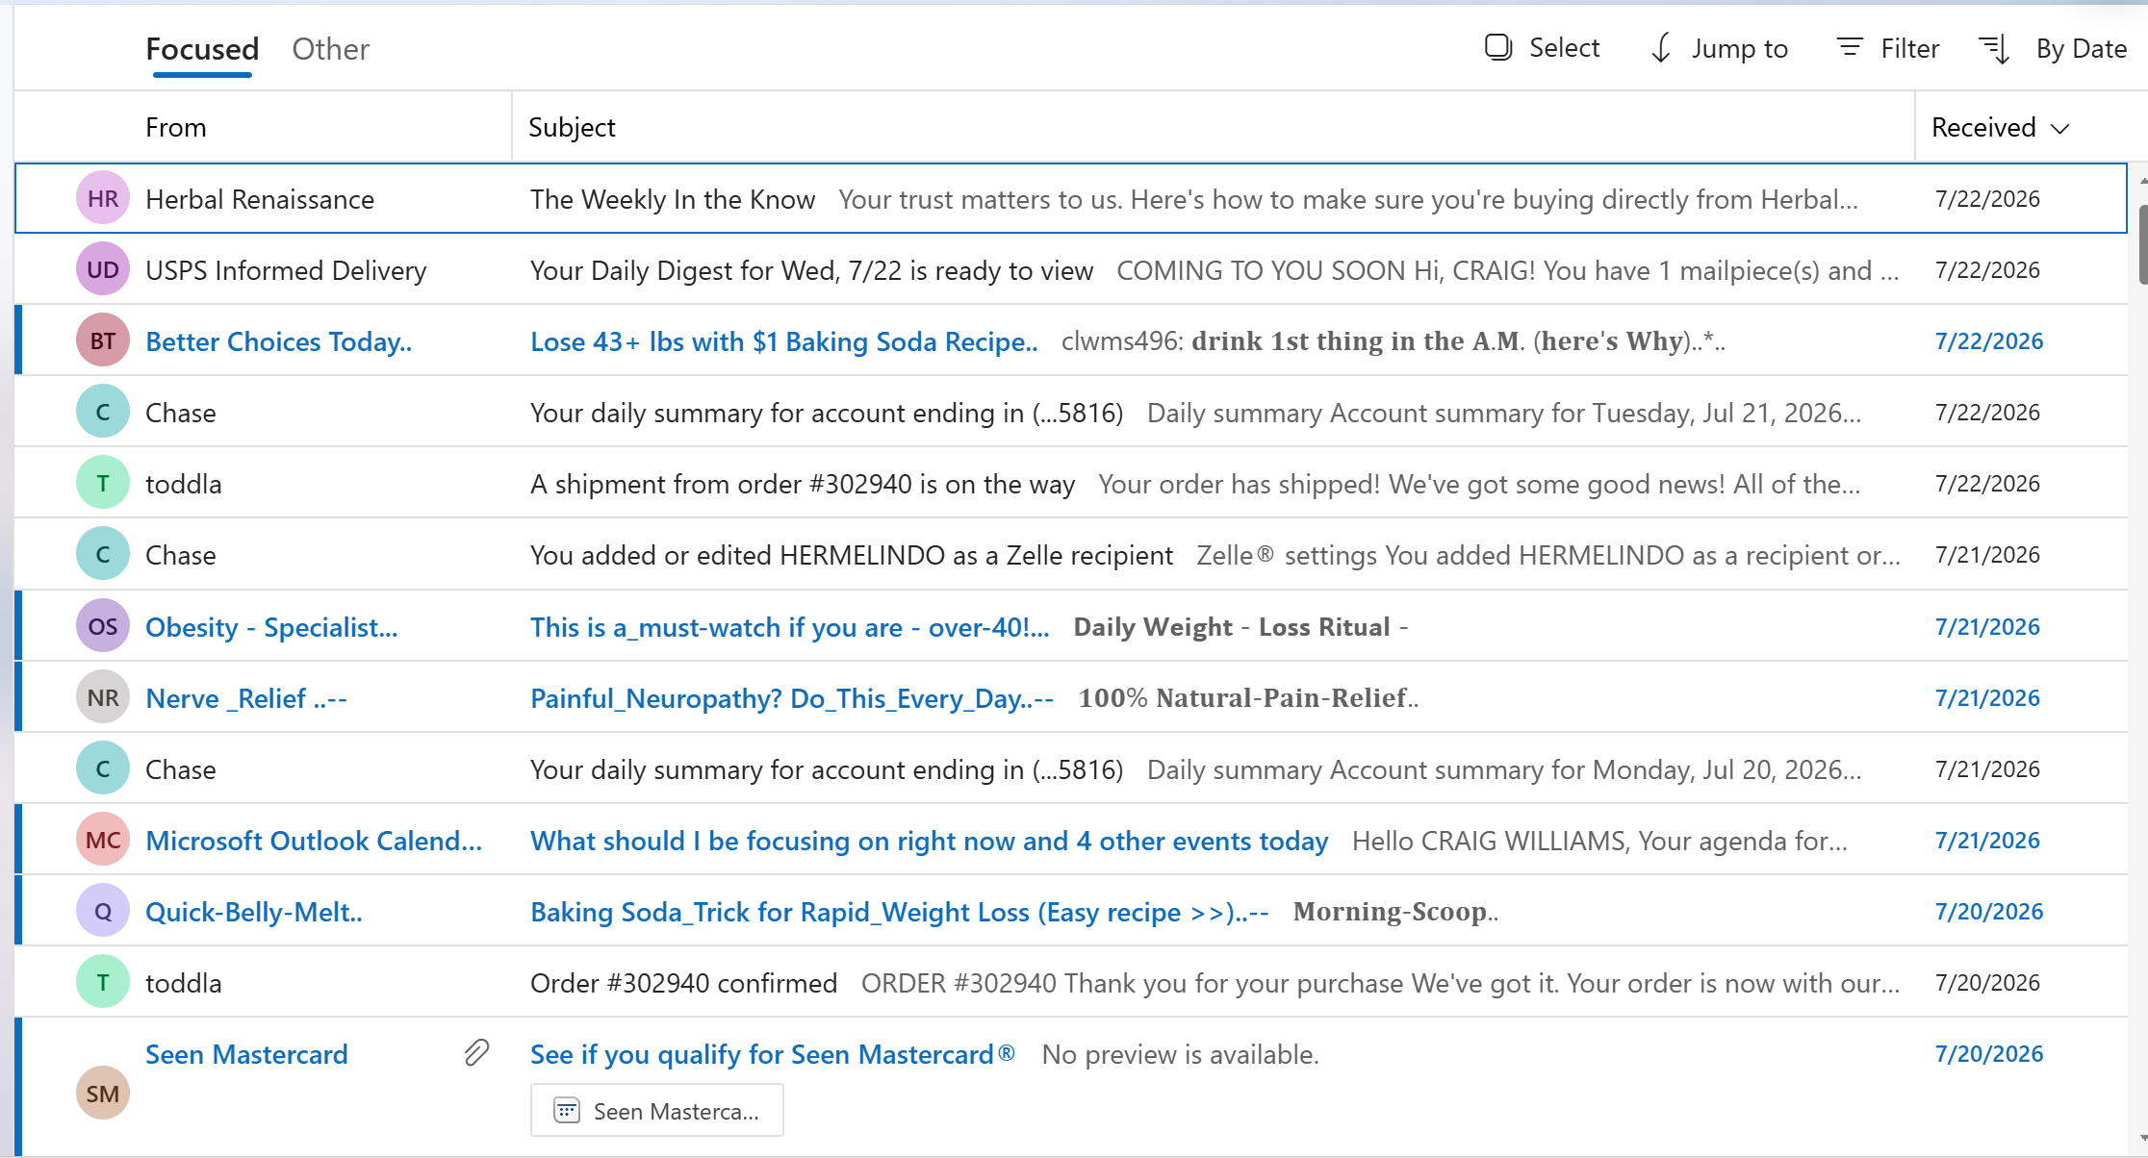
Task: Click the 7/21/2026 date on Nerve Relief row
Action: [1987, 697]
